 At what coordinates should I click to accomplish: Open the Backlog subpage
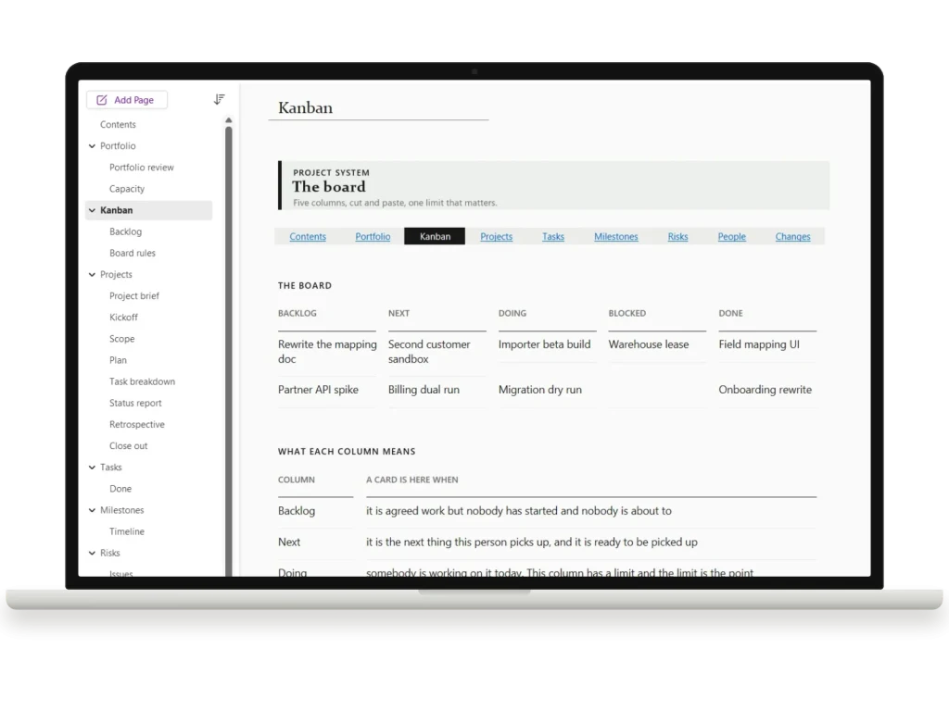(125, 231)
